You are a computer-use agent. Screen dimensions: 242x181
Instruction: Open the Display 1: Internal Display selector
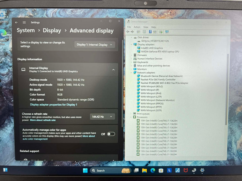pyautogui.click(x=95, y=44)
